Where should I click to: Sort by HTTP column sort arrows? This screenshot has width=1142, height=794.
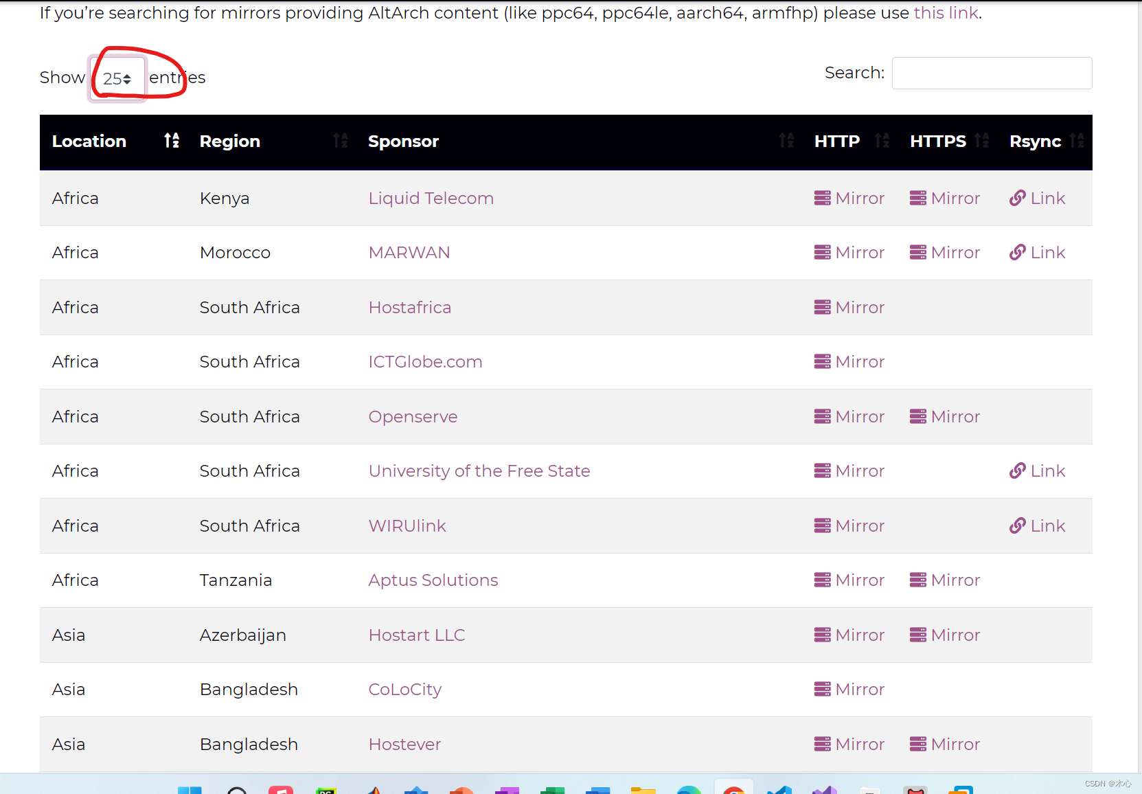point(882,141)
